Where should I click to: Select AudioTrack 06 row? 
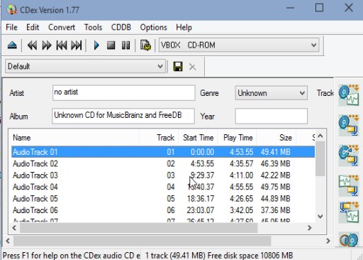click(x=163, y=210)
